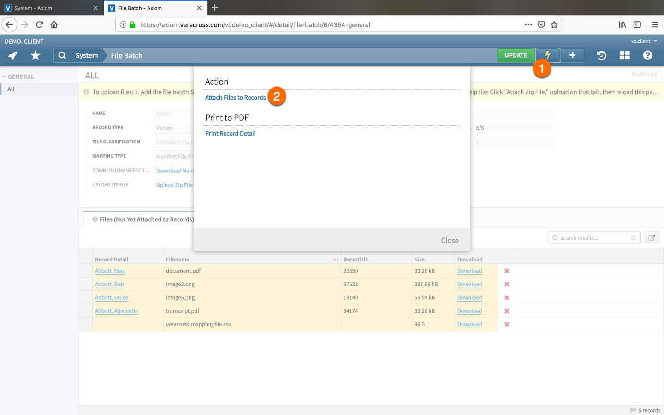
Task: Click the green UPDATE button
Action: coord(516,55)
